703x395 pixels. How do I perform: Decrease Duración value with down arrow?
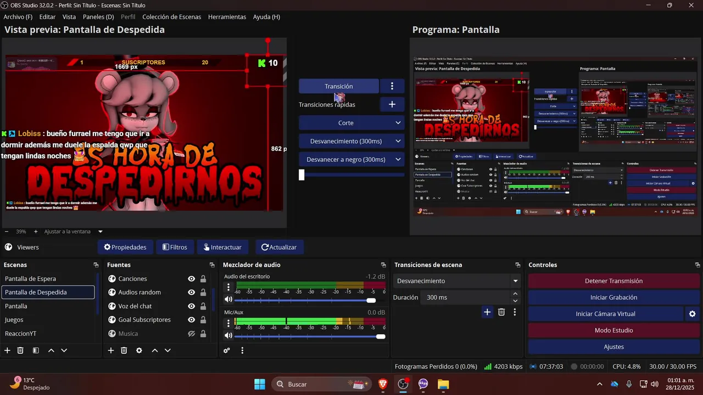click(515, 301)
